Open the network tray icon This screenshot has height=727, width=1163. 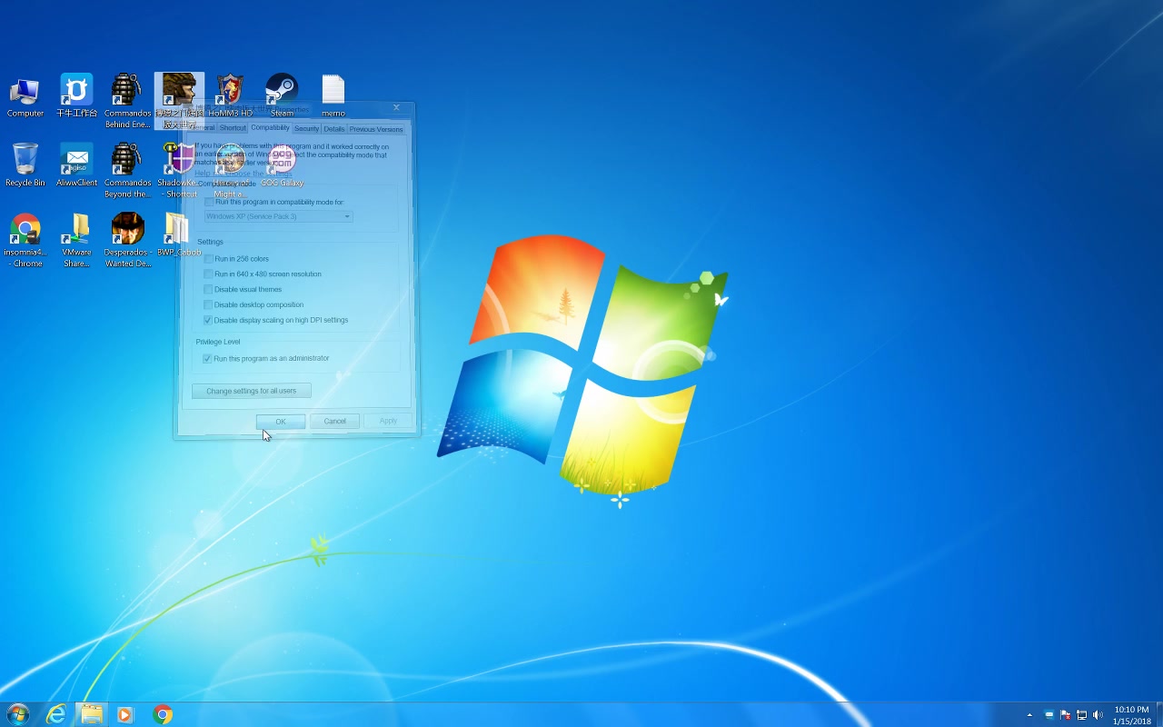coord(1081,715)
